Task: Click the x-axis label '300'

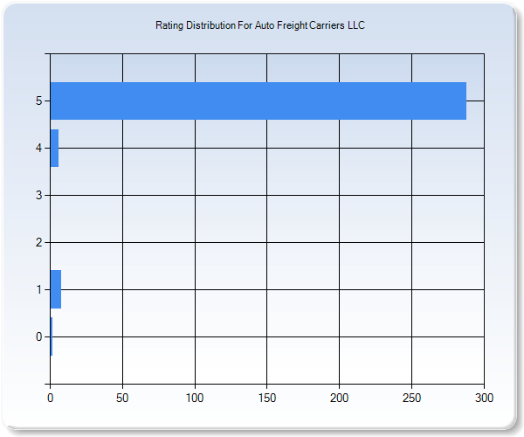Action: [x=484, y=398]
